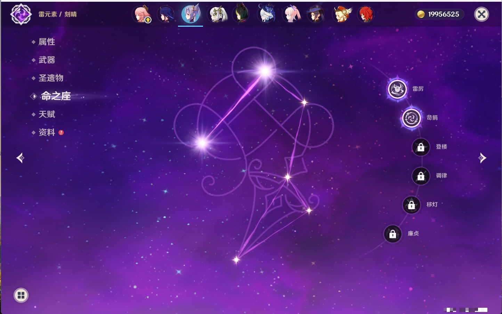Open the locked 移灯 constellation node
This screenshot has width=502, height=314.
[x=411, y=205]
